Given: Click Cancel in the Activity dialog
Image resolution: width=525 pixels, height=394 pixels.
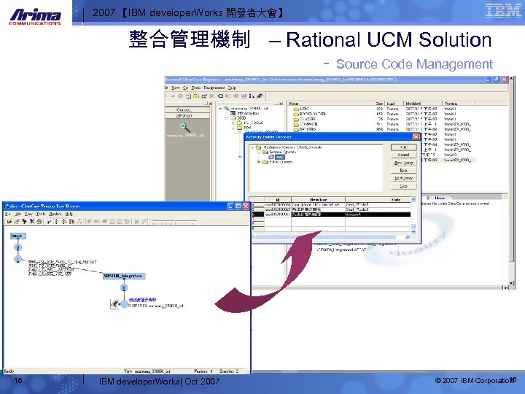Looking at the screenshot, I should 403,155.
